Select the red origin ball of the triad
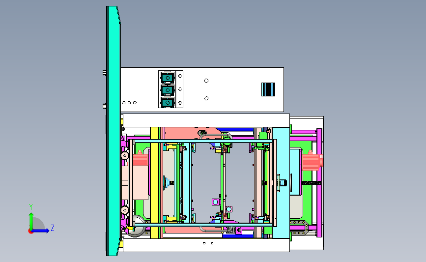 click(31, 232)
